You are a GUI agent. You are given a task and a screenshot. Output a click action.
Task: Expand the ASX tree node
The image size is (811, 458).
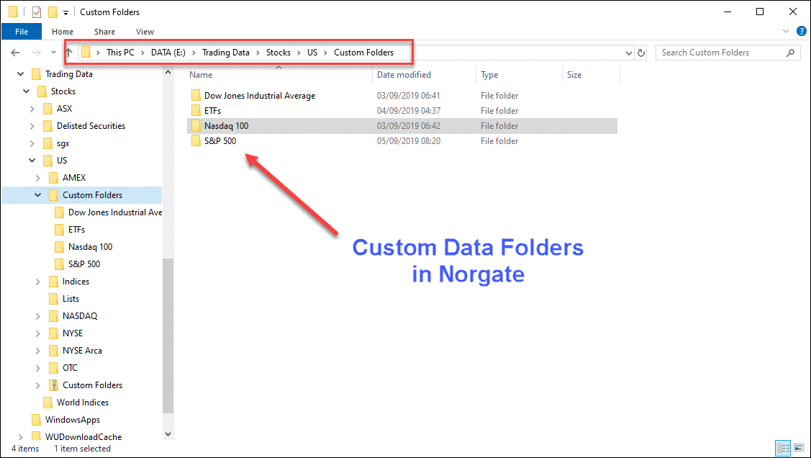(x=32, y=109)
